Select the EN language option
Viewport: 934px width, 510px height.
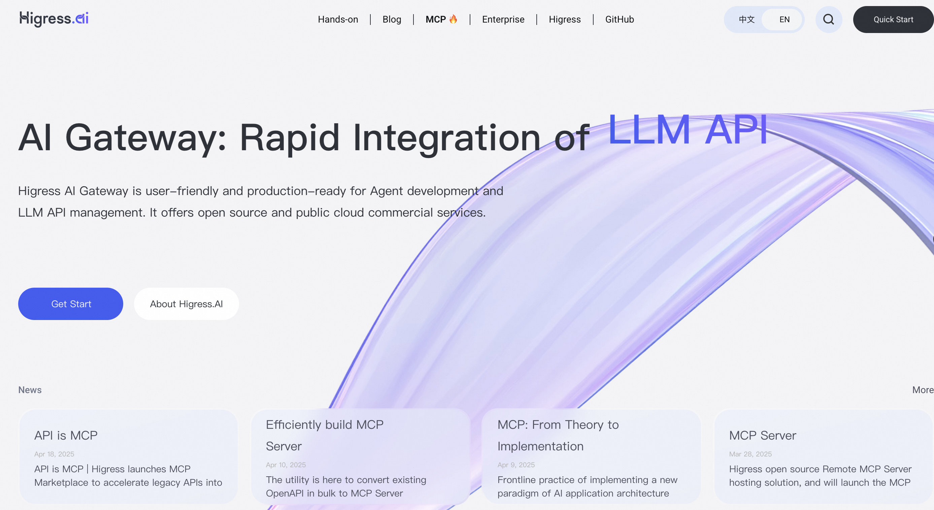(784, 20)
